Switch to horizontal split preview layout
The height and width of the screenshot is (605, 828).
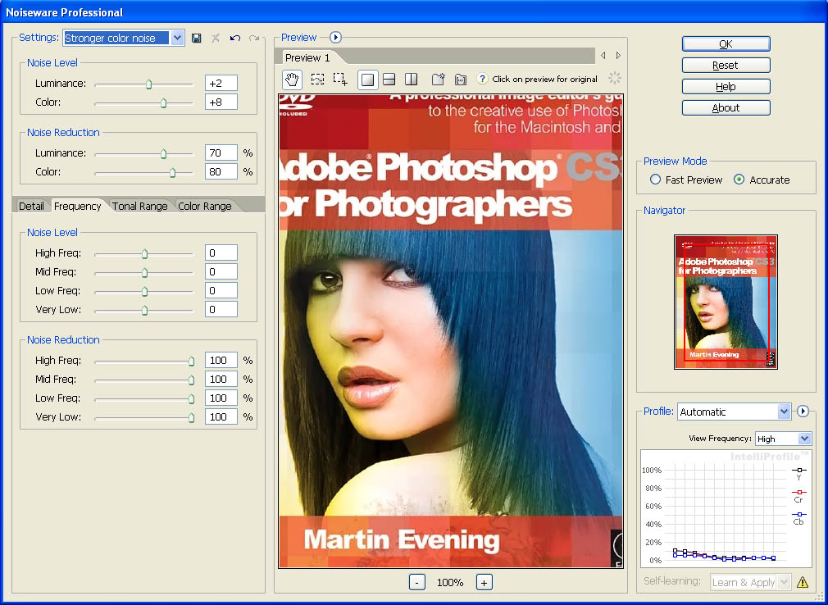tap(389, 80)
